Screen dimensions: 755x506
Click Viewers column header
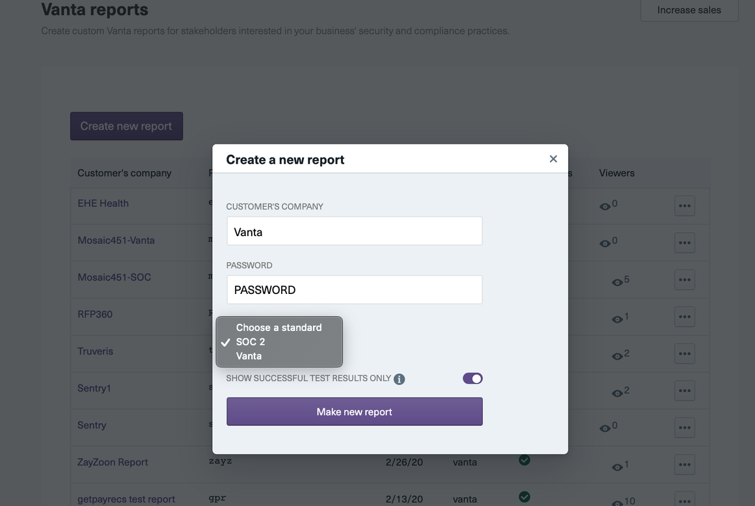click(x=617, y=173)
